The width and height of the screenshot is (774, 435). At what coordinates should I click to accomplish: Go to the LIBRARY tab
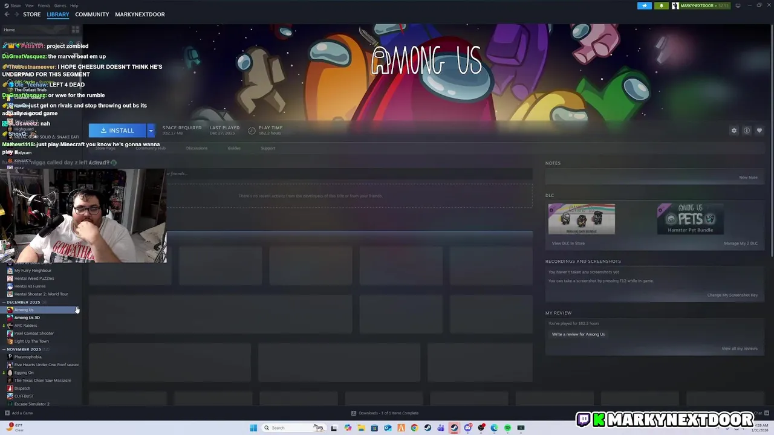58,14
